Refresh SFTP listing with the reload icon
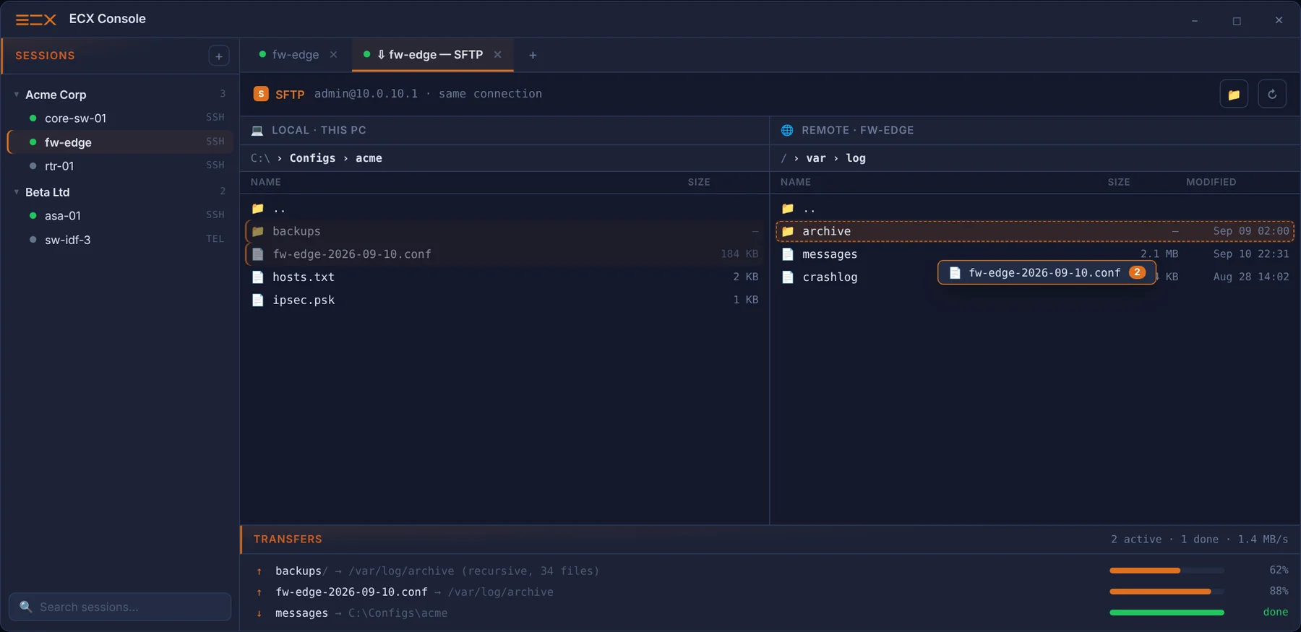 [1272, 94]
